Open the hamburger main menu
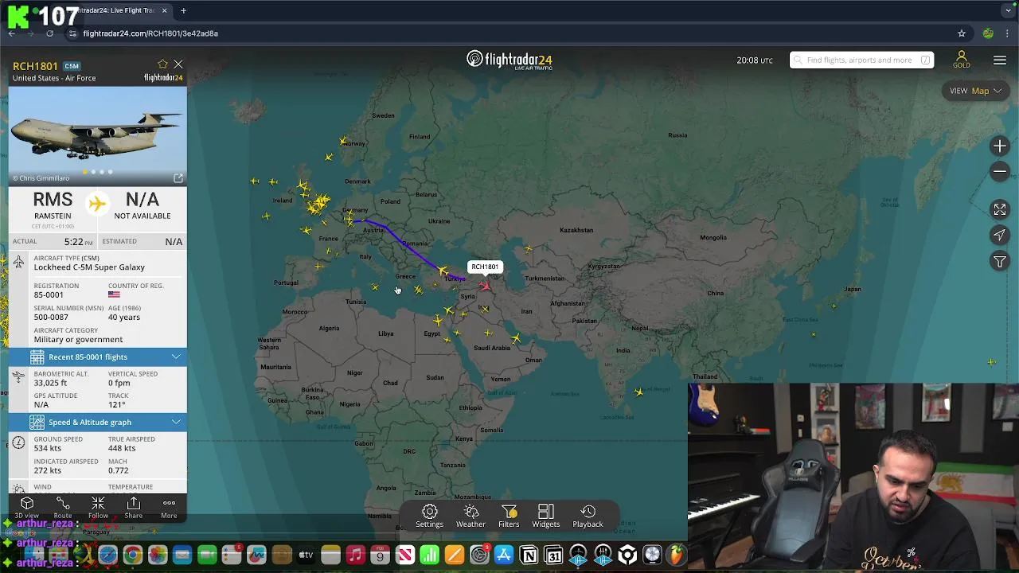The height and width of the screenshot is (573, 1019). tap(1000, 60)
